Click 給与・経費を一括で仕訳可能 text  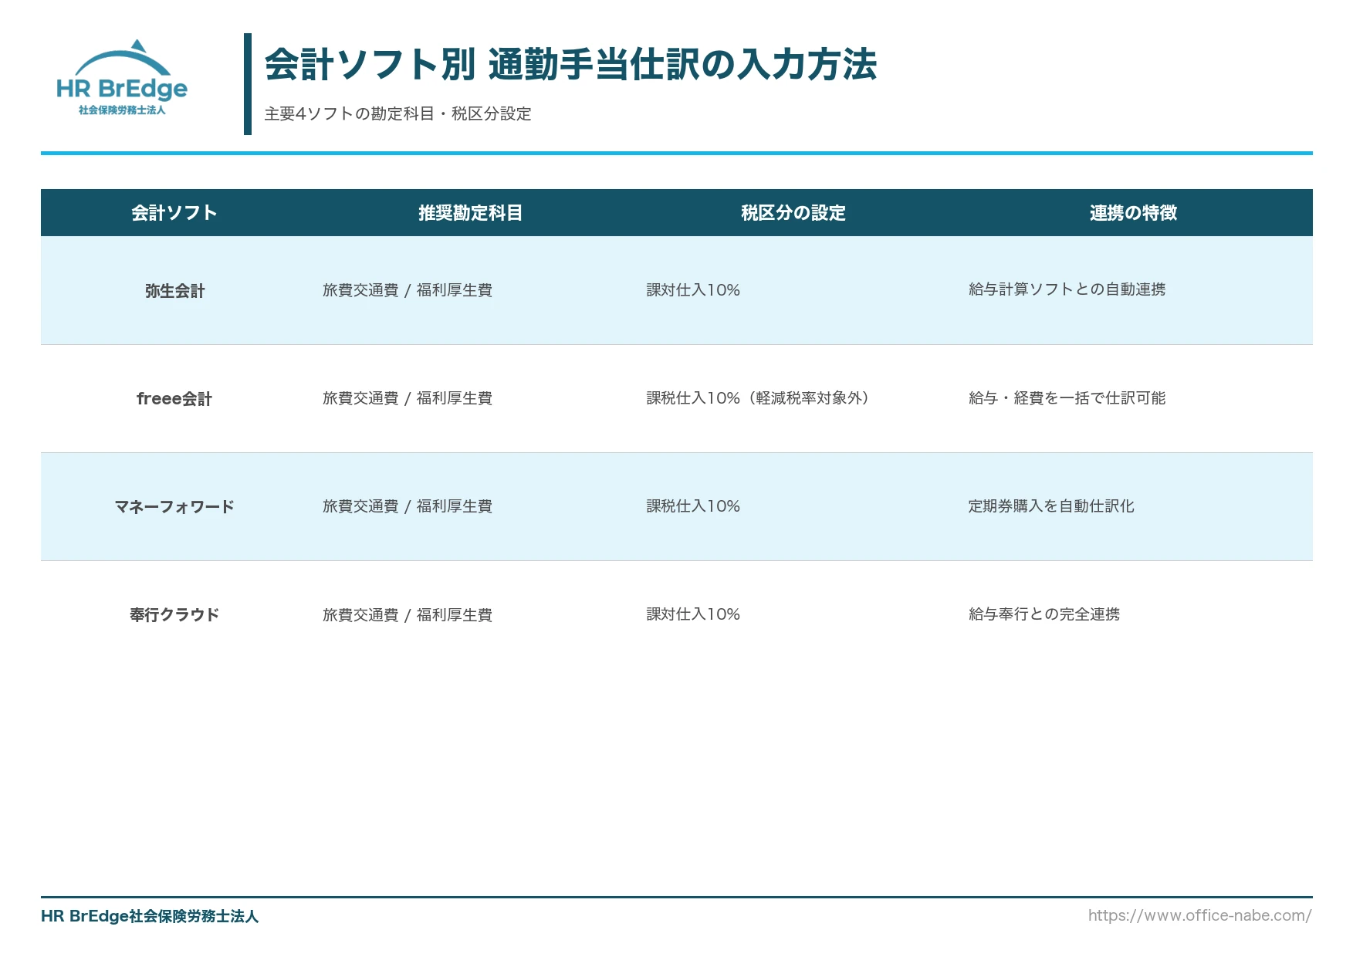tap(1067, 398)
